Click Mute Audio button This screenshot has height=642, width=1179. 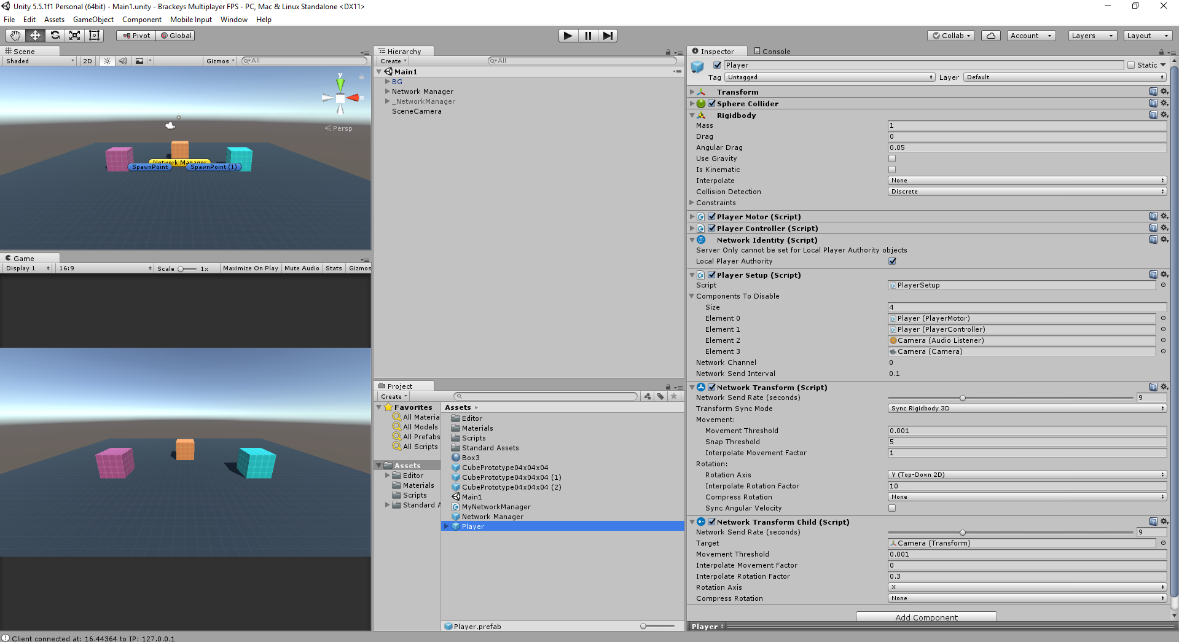(302, 268)
